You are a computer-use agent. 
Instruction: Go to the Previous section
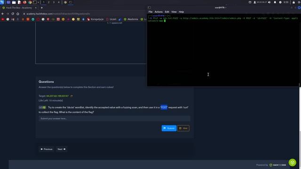46,149
